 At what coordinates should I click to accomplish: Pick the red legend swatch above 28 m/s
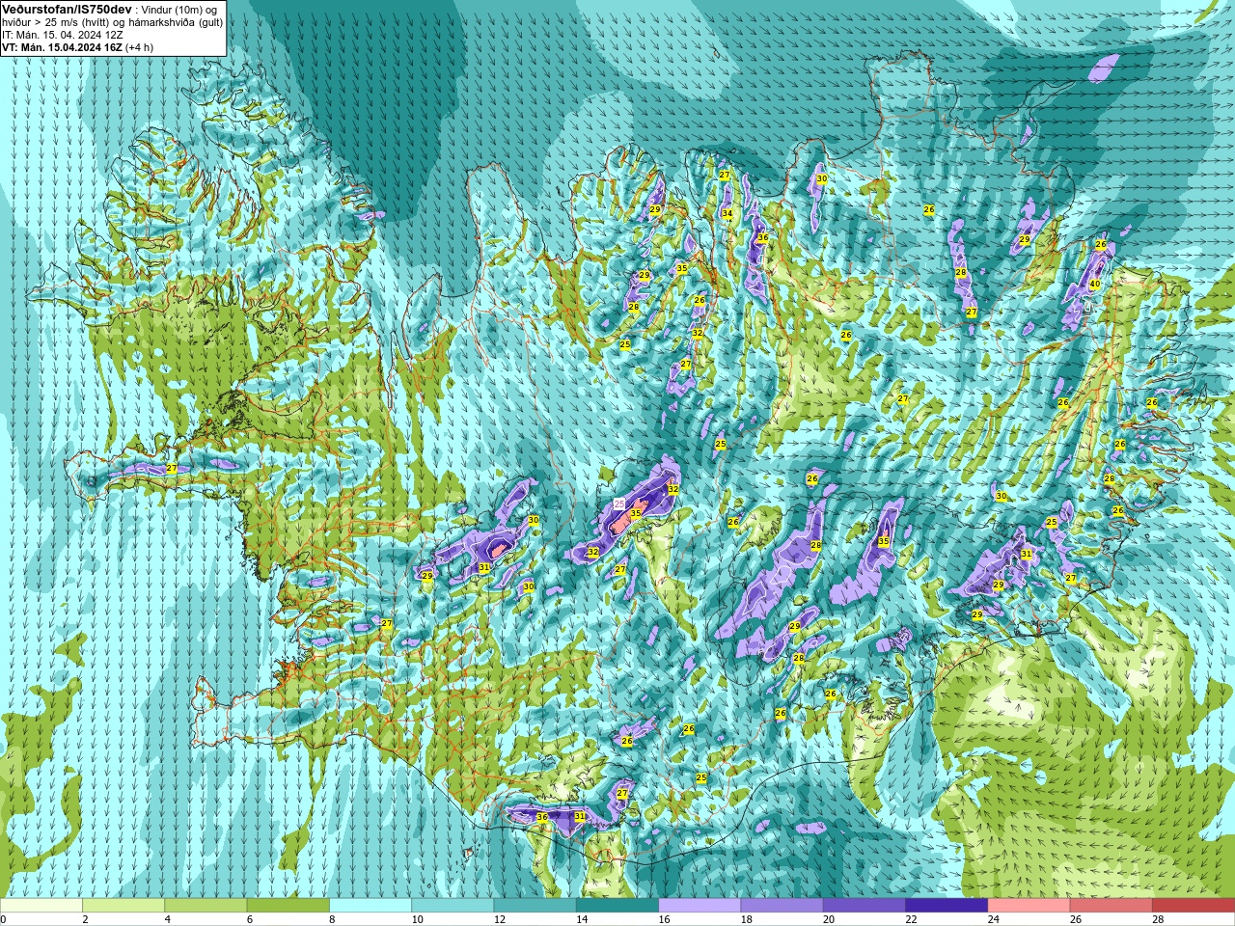click(1193, 906)
